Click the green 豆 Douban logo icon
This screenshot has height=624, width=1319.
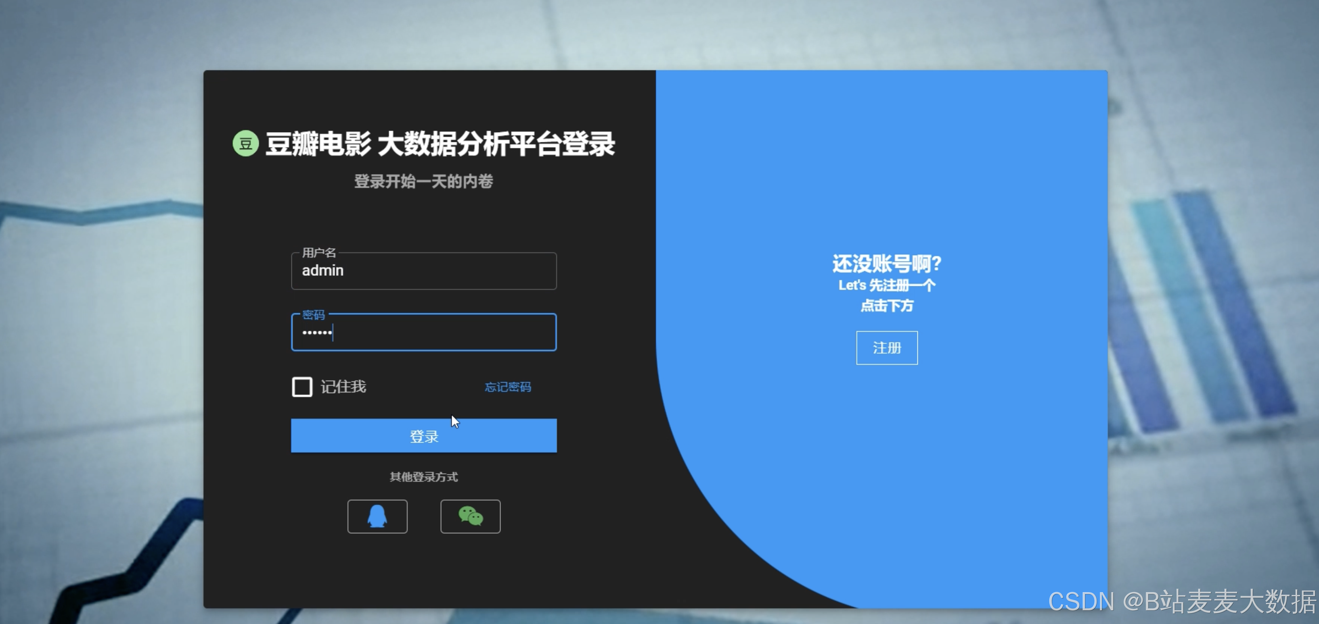tap(246, 143)
